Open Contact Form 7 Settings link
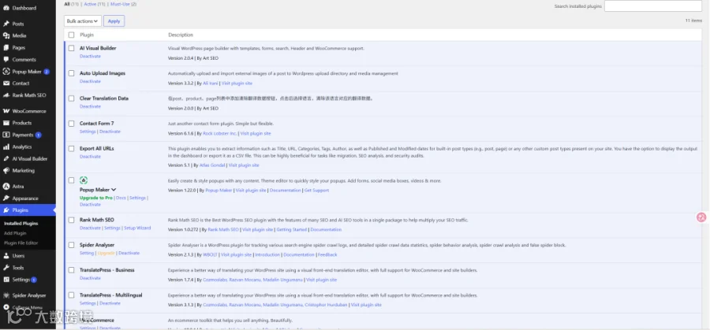The width and height of the screenshot is (710, 330). (88, 132)
